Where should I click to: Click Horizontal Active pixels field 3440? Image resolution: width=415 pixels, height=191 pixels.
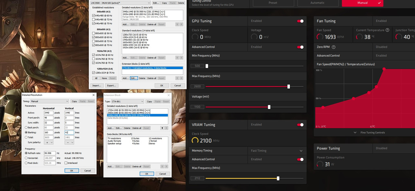point(49,113)
